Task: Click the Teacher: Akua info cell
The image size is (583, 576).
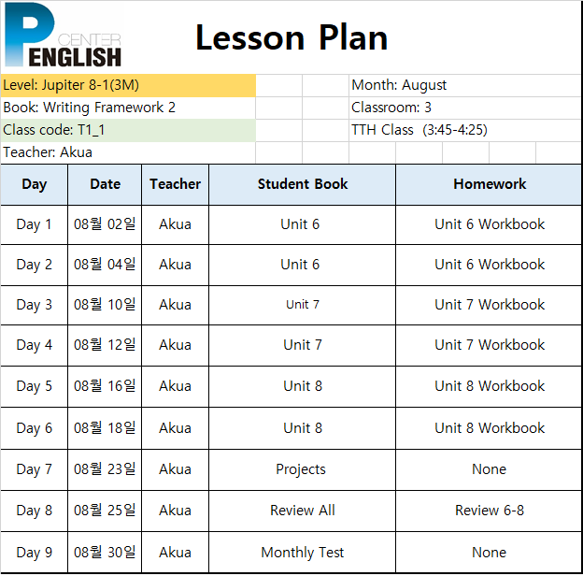Action: click(x=128, y=152)
